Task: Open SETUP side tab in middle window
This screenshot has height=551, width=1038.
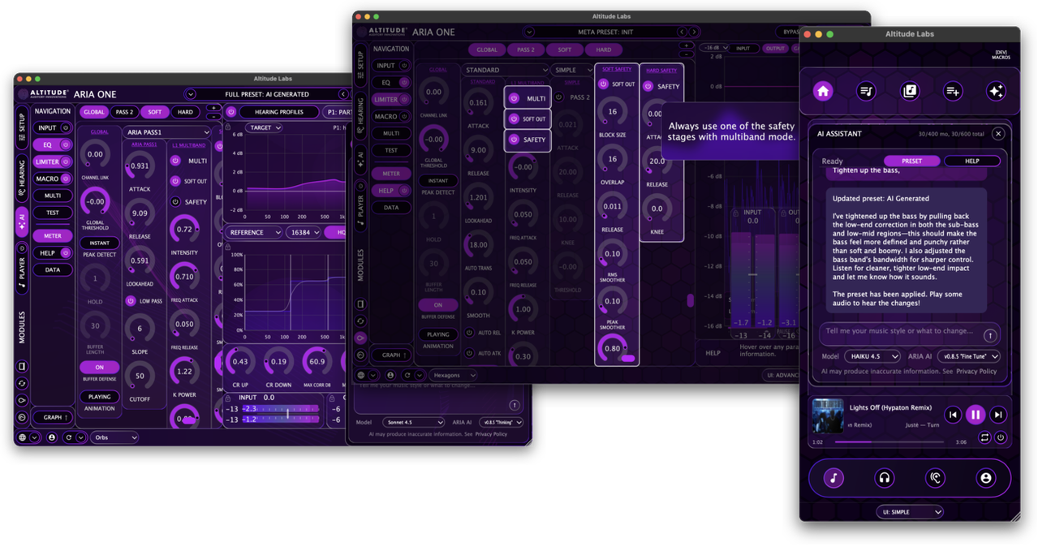Action: [x=360, y=66]
